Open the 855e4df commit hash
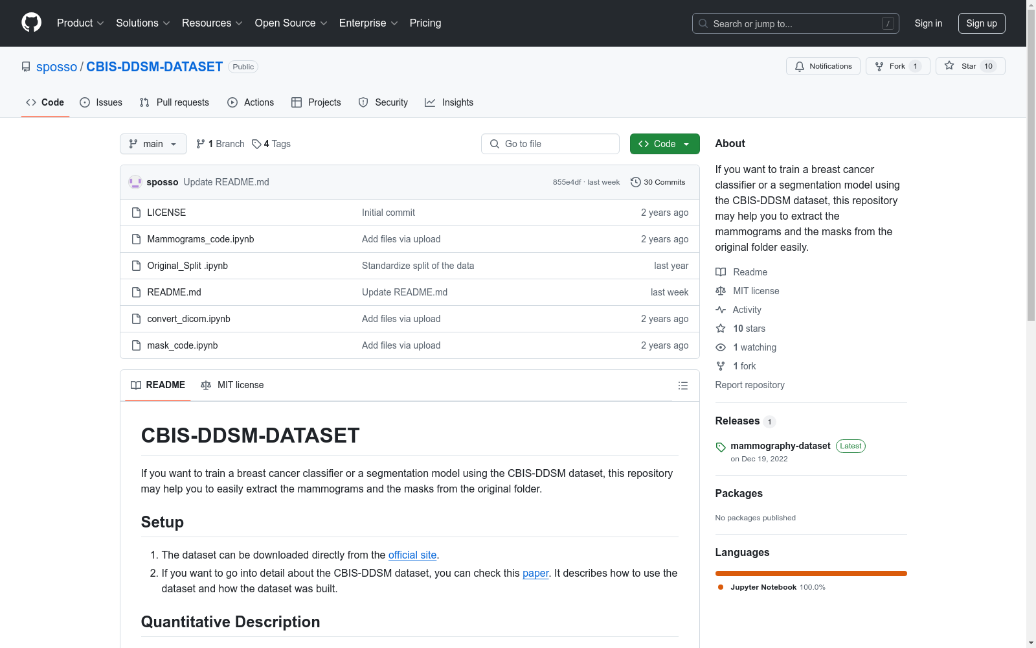 [x=567, y=182]
